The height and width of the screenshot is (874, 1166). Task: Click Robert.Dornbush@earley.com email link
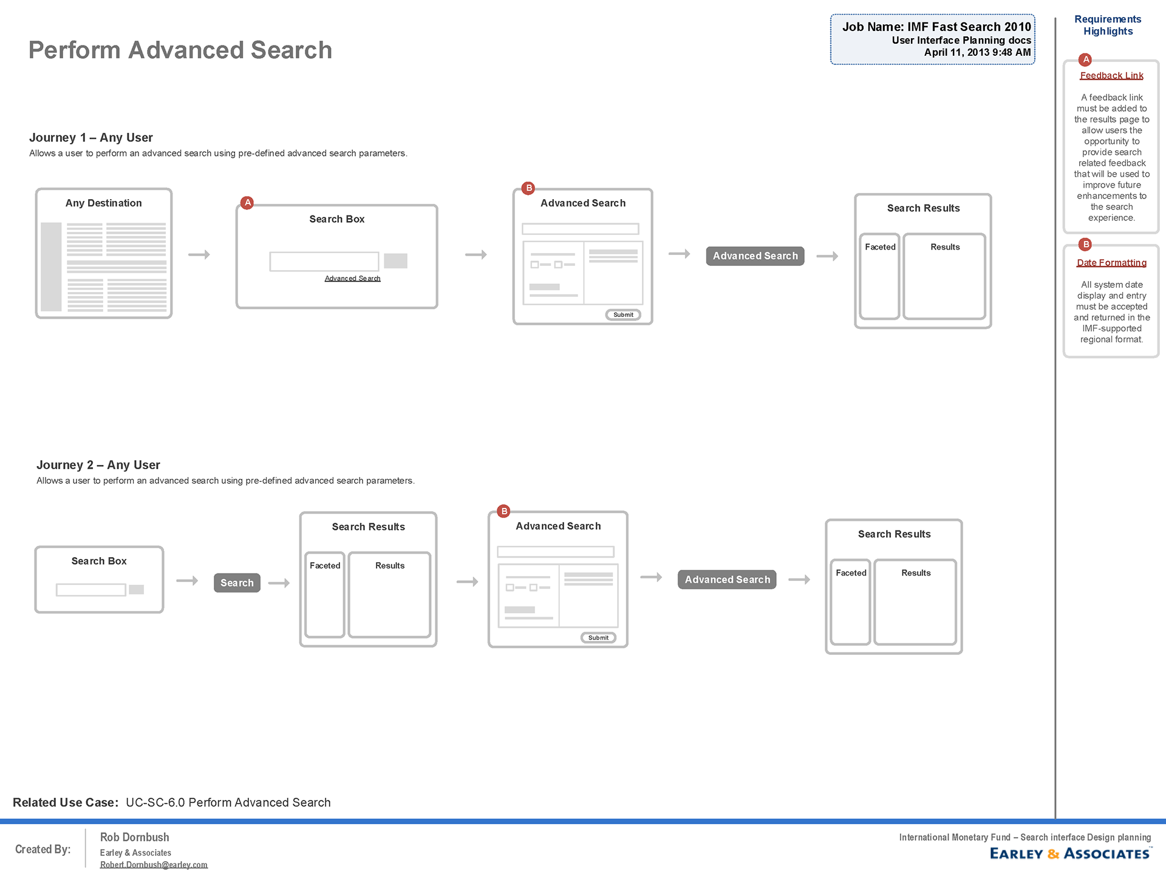click(154, 865)
